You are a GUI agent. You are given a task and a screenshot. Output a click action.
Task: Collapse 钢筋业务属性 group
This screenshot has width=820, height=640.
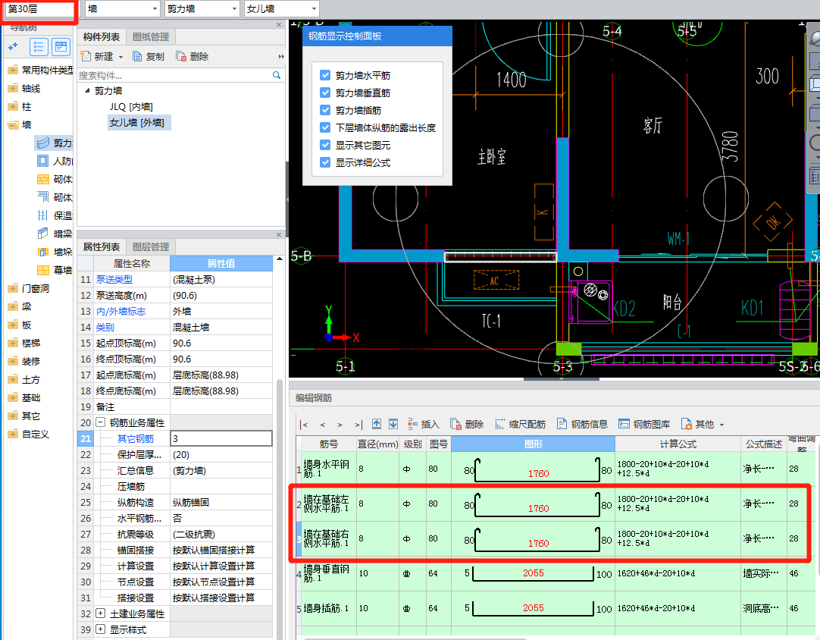pos(100,422)
